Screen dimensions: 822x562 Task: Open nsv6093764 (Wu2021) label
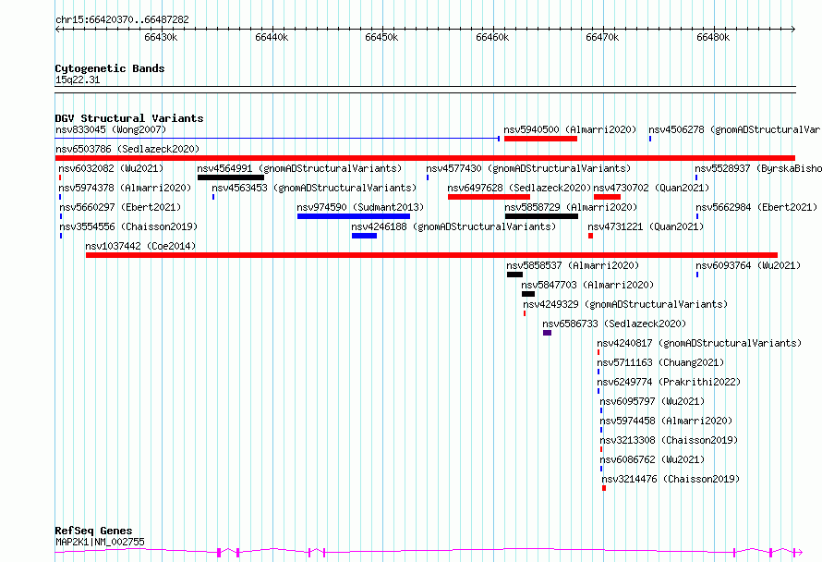point(748,265)
